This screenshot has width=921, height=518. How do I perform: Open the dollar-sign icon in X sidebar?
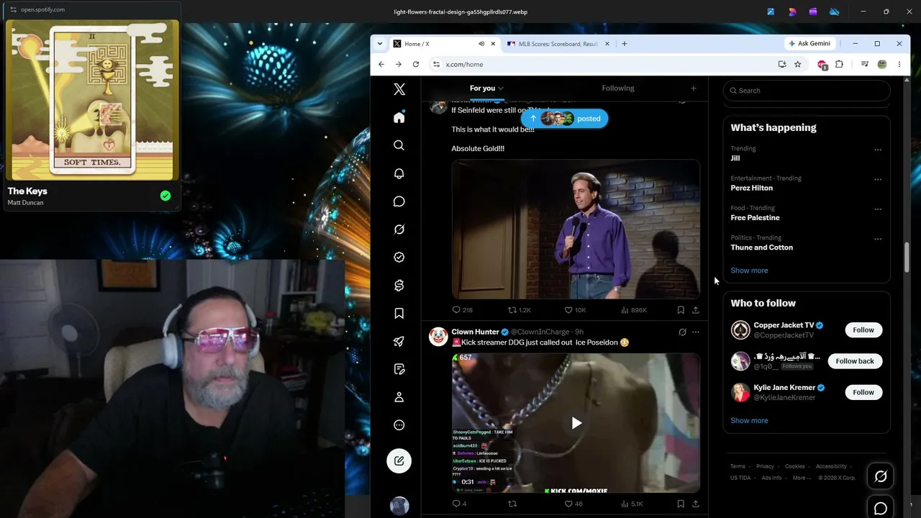(399, 286)
